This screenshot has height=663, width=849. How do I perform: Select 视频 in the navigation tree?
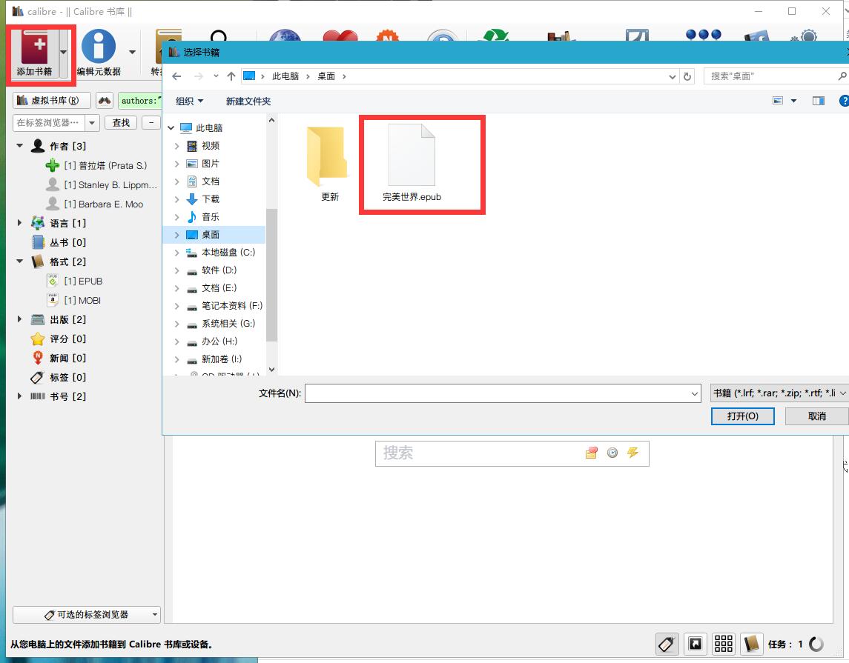click(x=210, y=146)
